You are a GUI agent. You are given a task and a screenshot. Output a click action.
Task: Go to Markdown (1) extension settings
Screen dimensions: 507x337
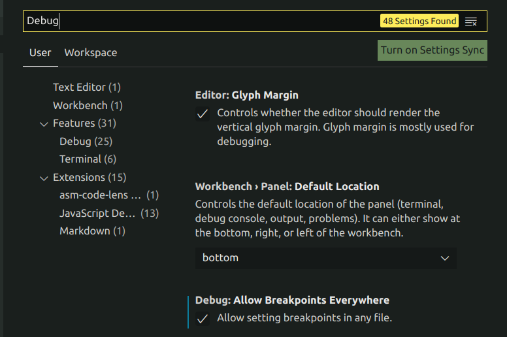pyautogui.click(x=92, y=231)
